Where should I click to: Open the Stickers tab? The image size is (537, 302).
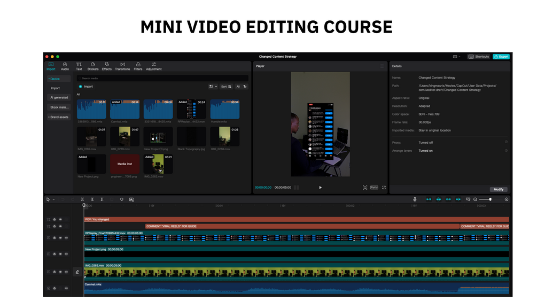(93, 66)
